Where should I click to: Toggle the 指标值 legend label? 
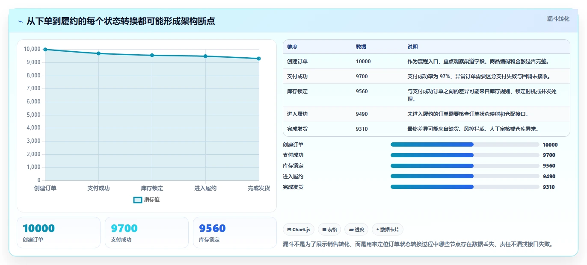point(152,200)
